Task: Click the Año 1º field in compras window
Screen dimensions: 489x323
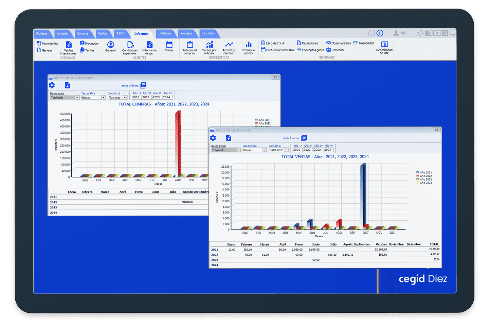Action: [x=136, y=98]
